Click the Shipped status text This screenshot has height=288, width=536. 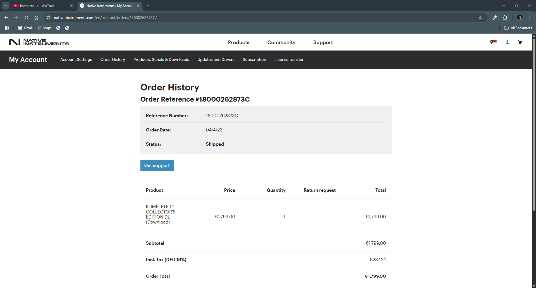tap(215, 144)
